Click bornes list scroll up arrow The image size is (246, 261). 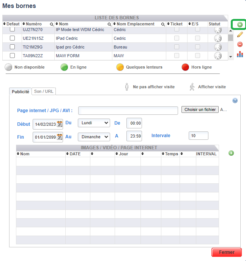230,31
